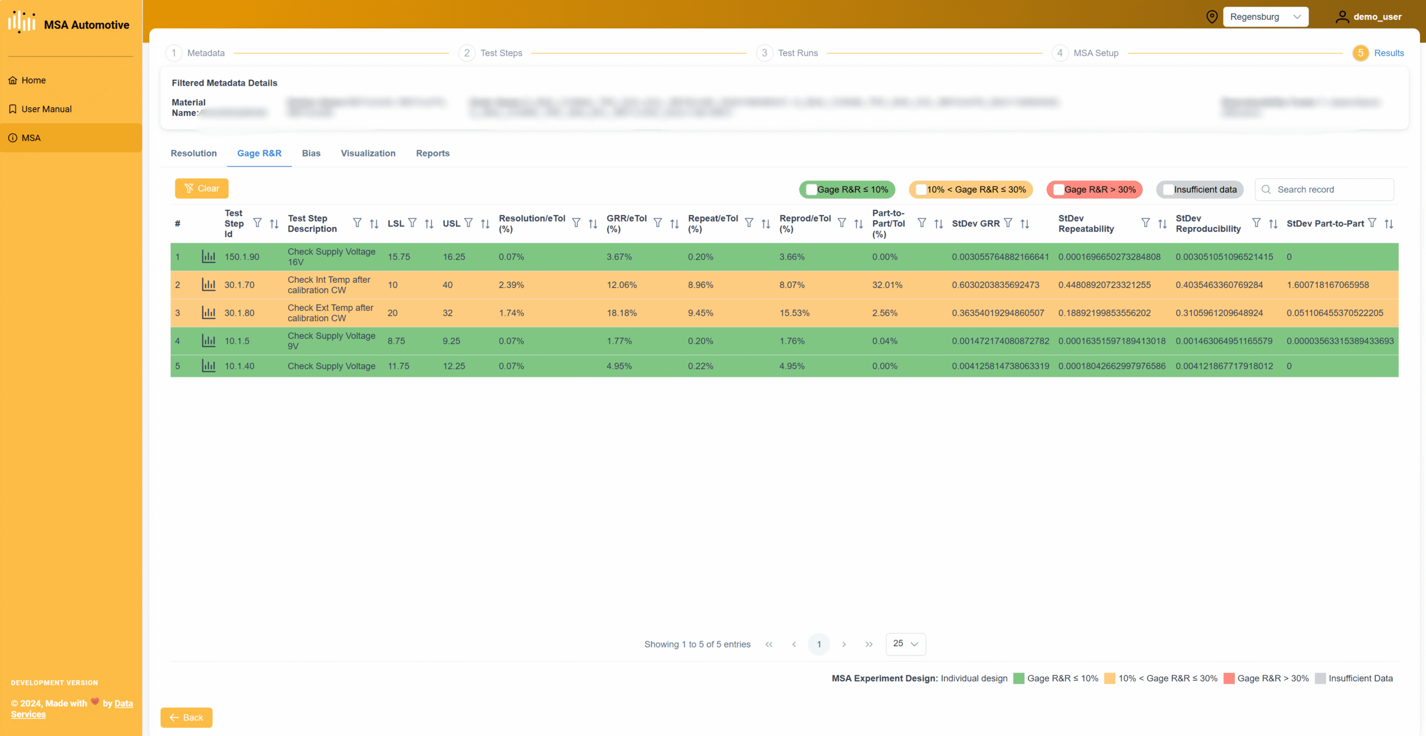The image size is (1426, 736).
Task: Click the location pin icon
Action: pyautogui.click(x=1212, y=17)
